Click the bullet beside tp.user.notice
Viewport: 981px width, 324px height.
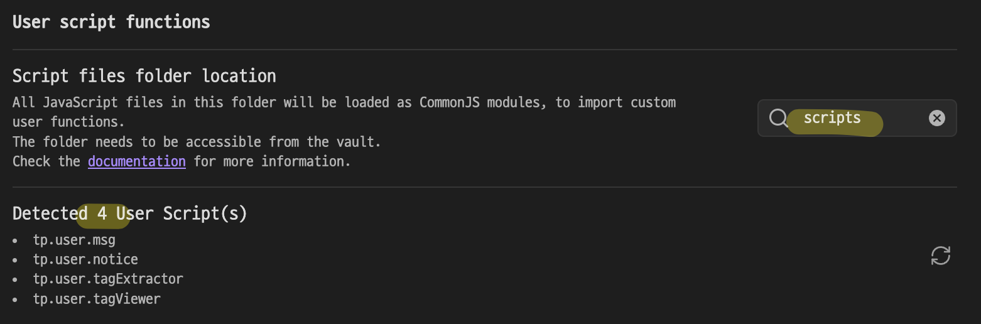coord(16,260)
